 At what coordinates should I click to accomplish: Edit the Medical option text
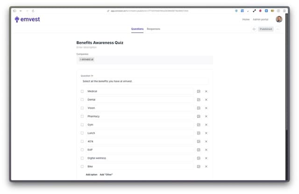(139, 91)
